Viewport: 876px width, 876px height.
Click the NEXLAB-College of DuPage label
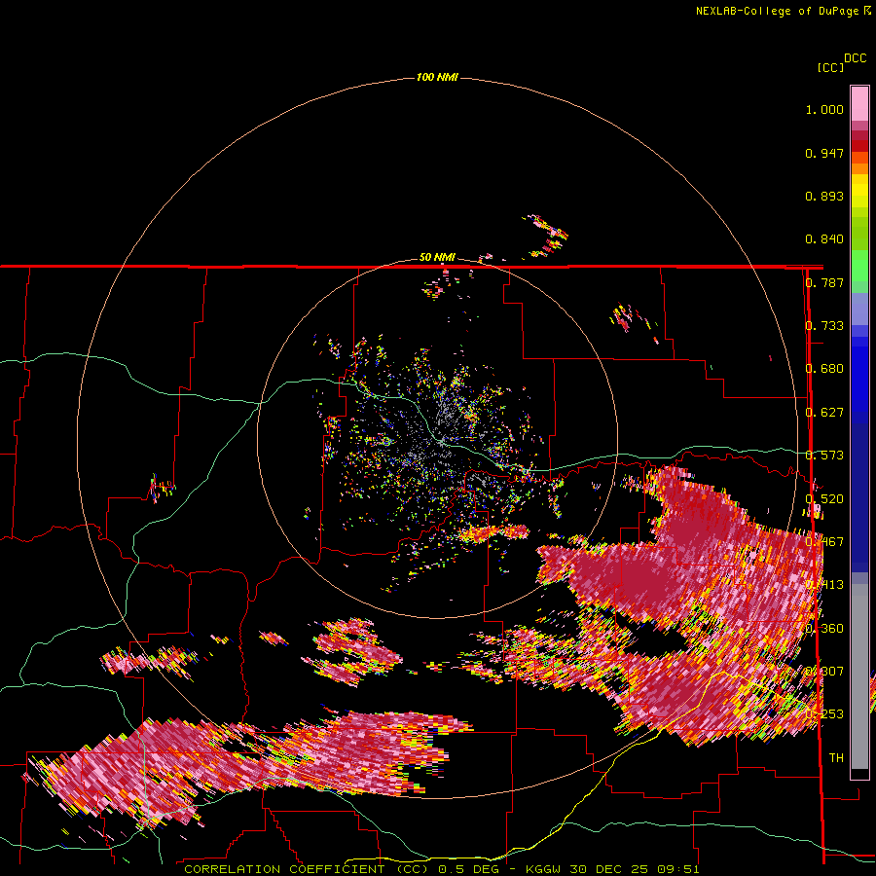(x=777, y=11)
